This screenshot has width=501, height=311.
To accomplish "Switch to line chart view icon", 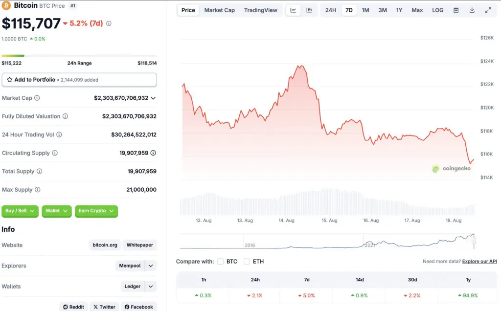I will [293, 10].
